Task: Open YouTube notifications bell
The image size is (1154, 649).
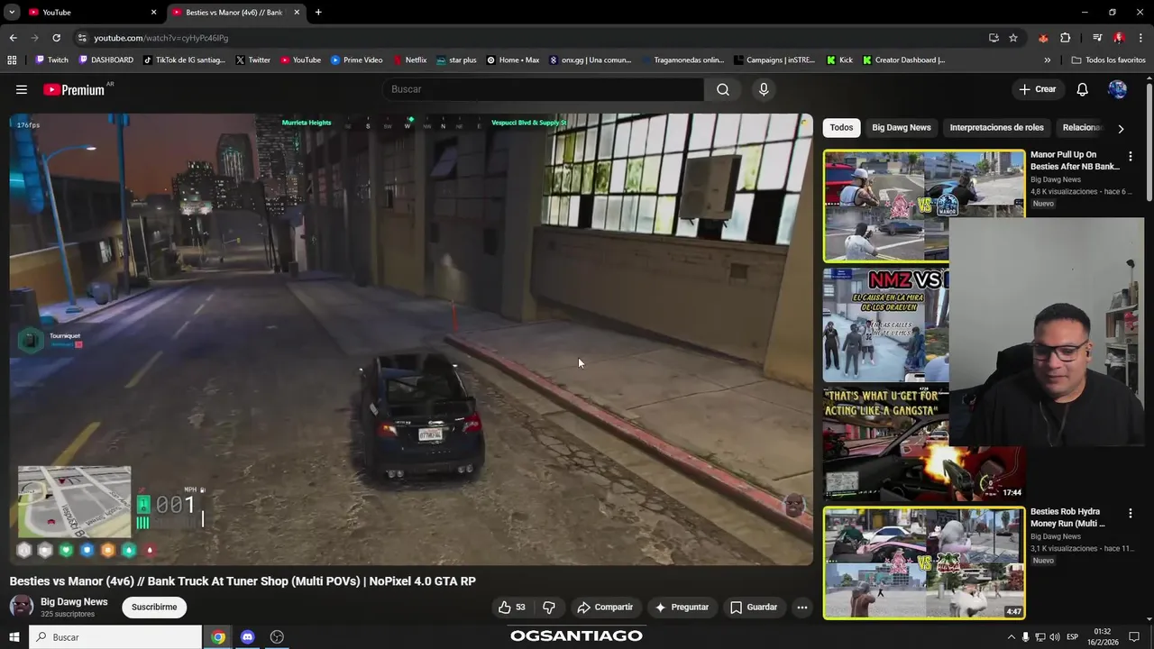Action: [1083, 89]
